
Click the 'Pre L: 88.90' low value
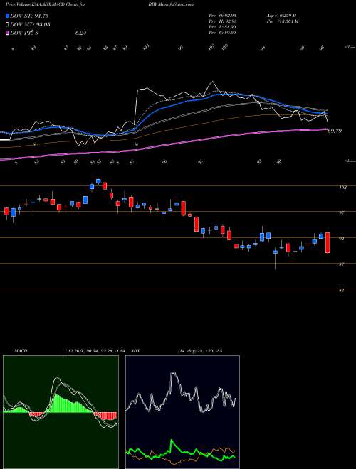tap(223, 27)
